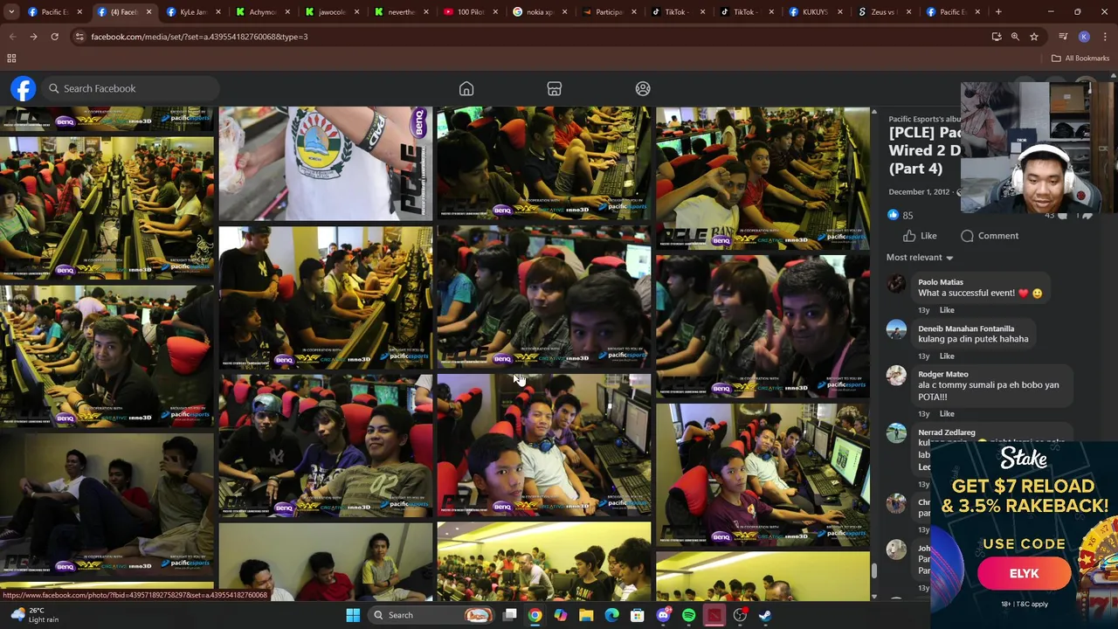Click the 85 likes reaction count

[x=901, y=215]
